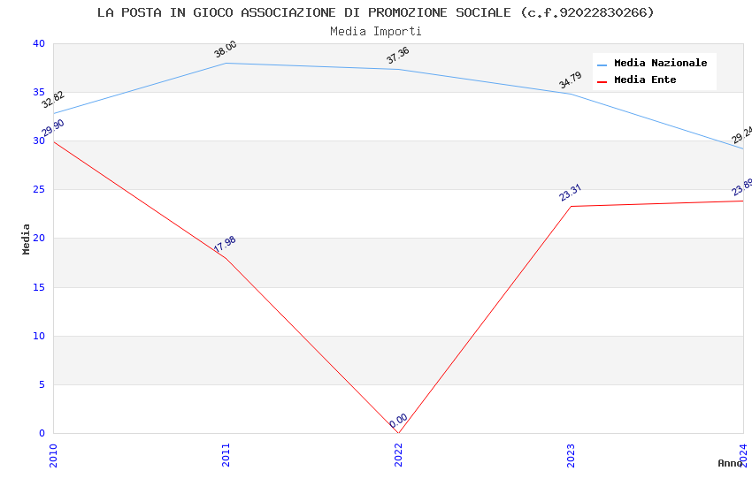Click the 0.00 data point label
The image size is (752, 486).
[x=398, y=420]
